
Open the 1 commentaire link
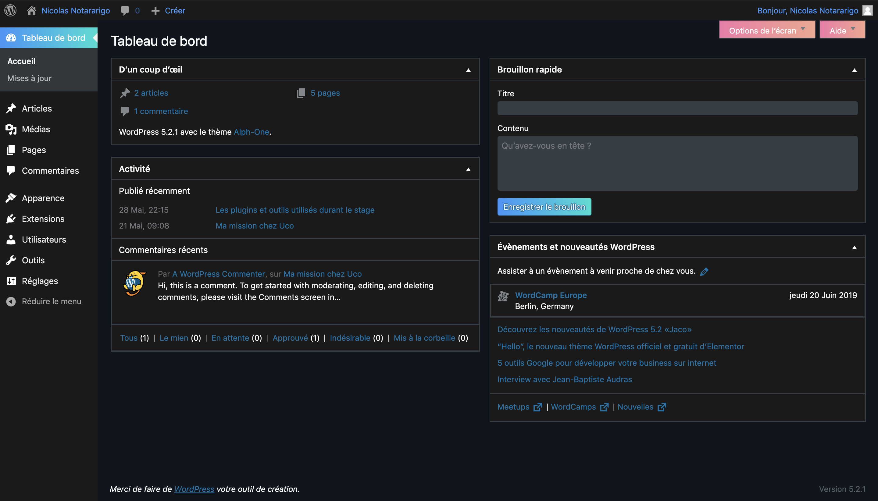(161, 111)
